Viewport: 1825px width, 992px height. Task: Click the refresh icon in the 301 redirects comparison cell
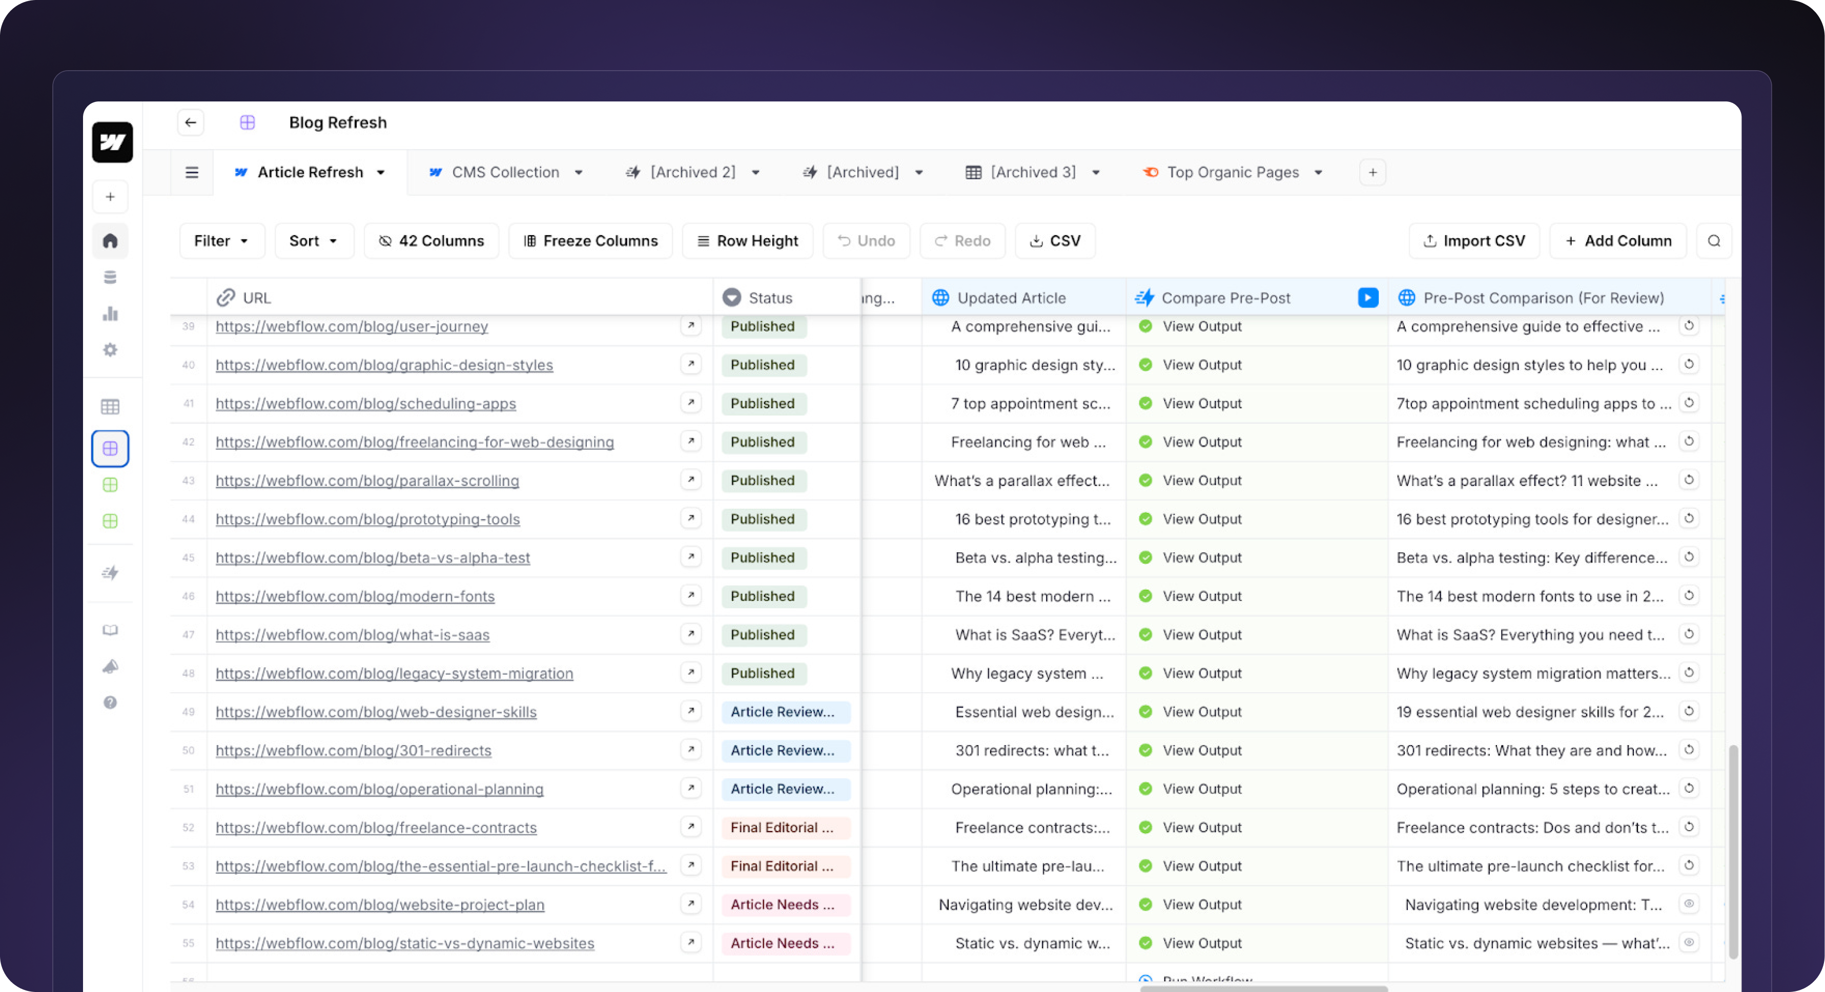click(1689, 750)
